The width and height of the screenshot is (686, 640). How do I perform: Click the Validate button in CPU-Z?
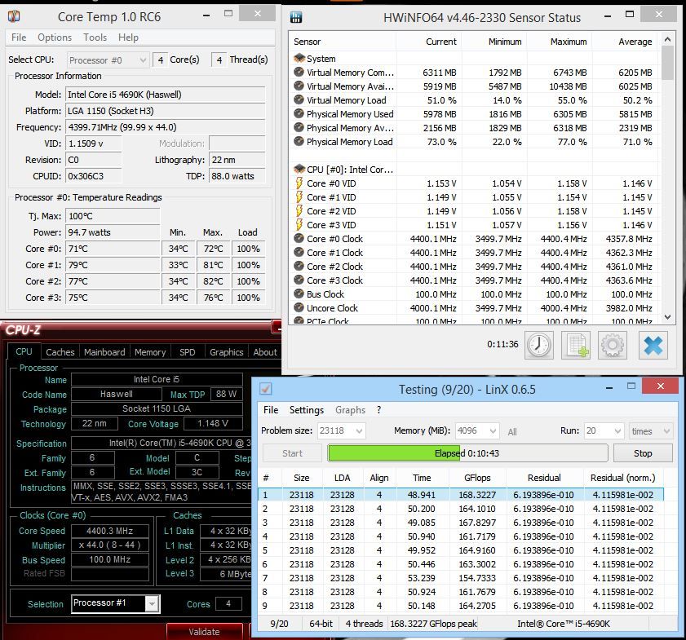click(x=204, y=631)
